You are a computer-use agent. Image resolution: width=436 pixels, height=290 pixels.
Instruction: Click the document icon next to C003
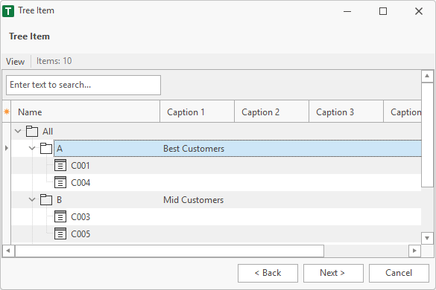(x=60, y=216)
